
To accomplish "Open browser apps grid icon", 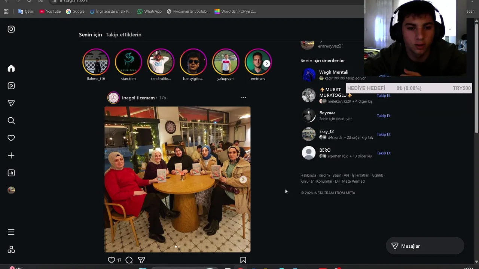I will click(x=6, y=12).
